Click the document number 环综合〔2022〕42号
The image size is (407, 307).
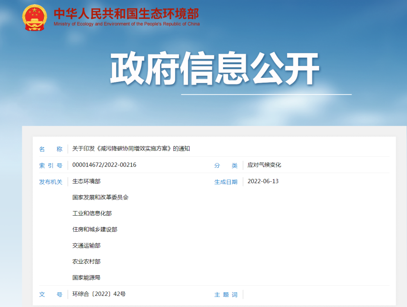[99, 294]
